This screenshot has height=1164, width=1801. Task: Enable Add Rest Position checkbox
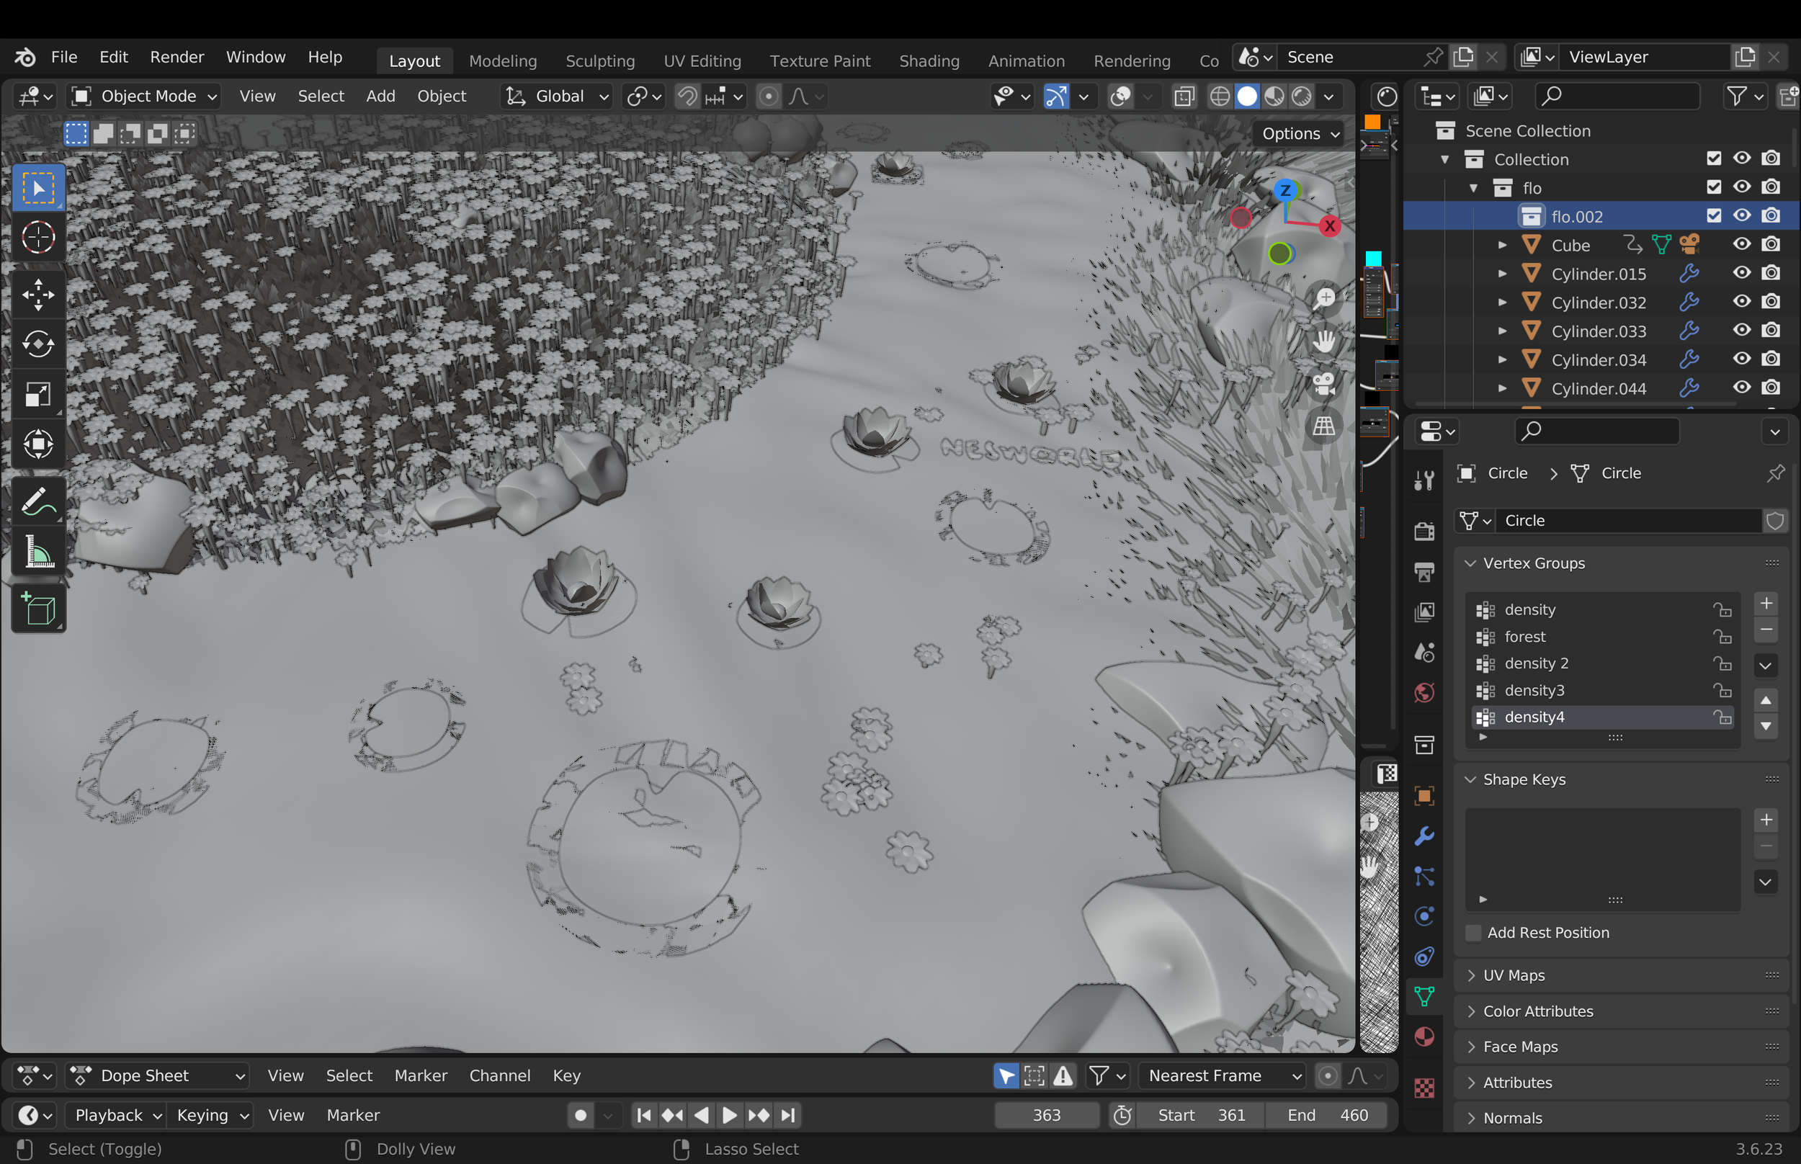pos(1473,933)
